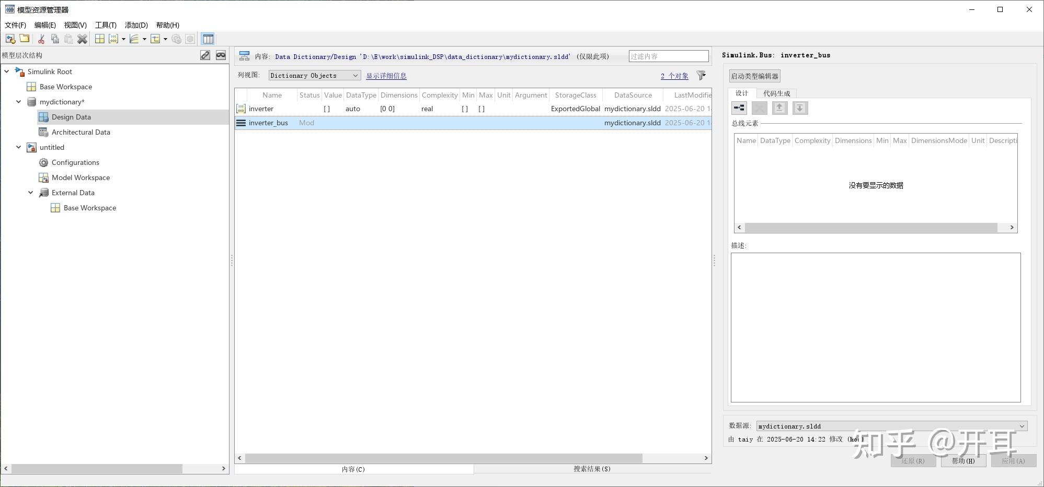
Task: Add a bus element using the add icon
Action: (739, 108)
